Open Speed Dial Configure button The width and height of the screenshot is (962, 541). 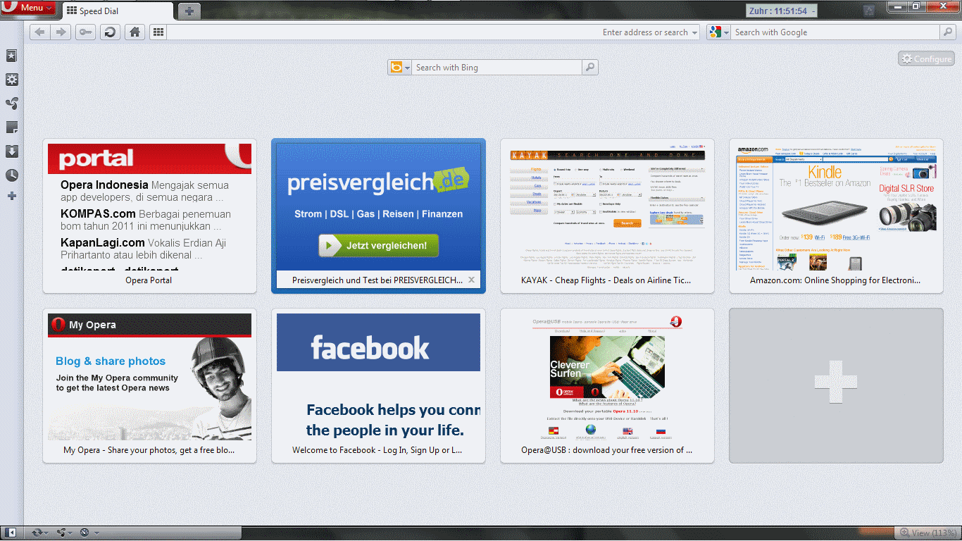pos(926,59)
